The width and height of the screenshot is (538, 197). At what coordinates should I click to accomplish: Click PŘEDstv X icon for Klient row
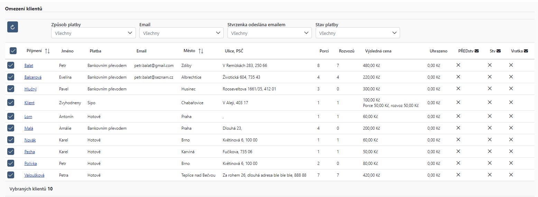[458, 102]
